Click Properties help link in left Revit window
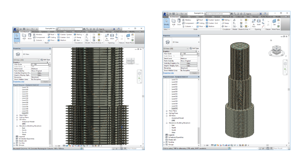Image resolution: width=303 pixels, height=161 pixels. 18,82
